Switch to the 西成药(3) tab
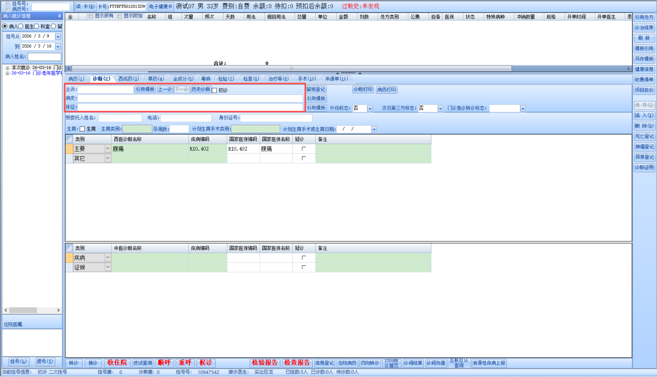 coord(128,79)
